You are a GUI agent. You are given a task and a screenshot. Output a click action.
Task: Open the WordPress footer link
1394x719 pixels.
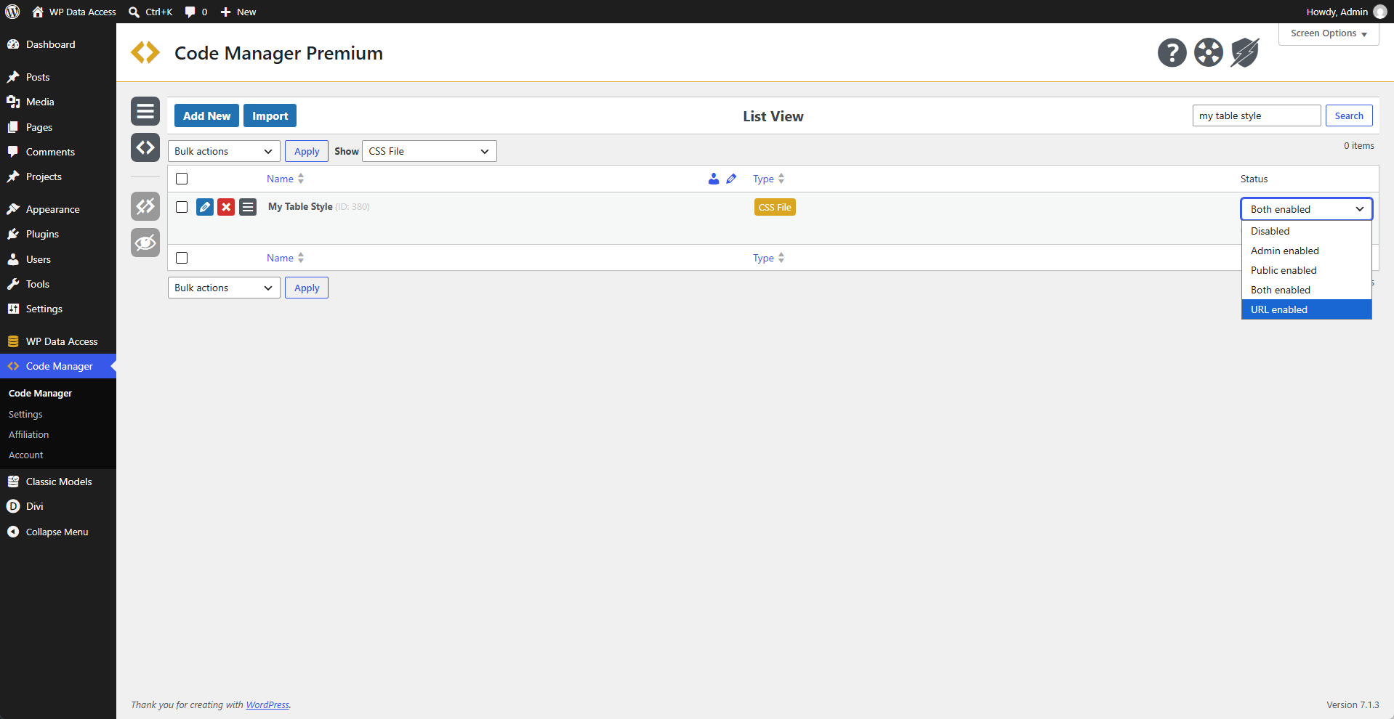click(x=267, y=704)
